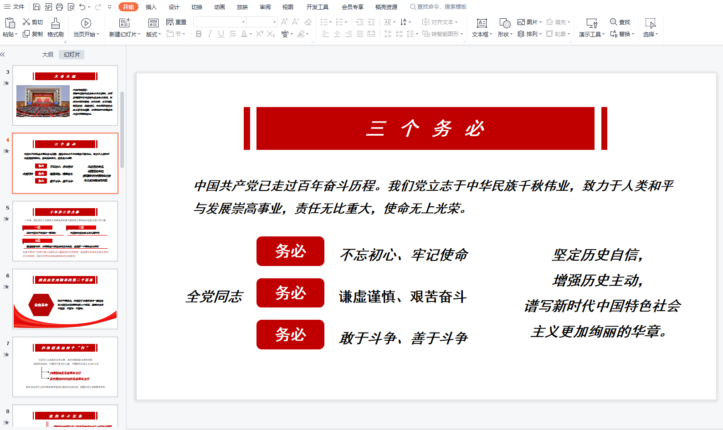This screenshot has height=430, width=723.
Task: Insert a Text Box (文本框) icon
Action: click(x=482, y=23)
